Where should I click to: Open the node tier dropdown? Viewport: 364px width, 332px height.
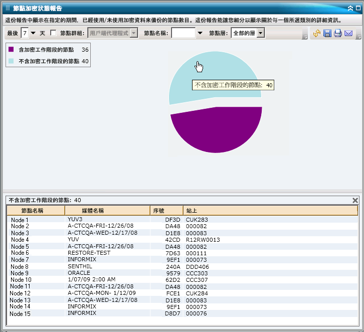pyautogui.click(x=261, y=33)
